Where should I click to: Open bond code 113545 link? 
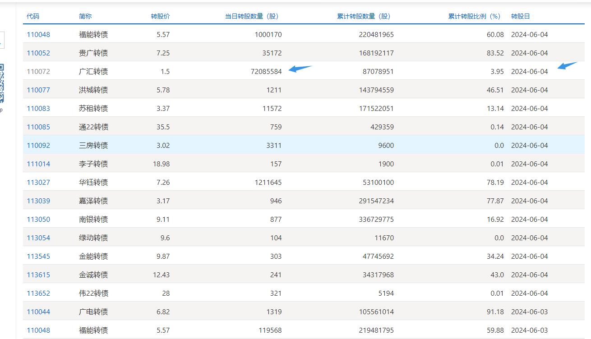point(38,257)
